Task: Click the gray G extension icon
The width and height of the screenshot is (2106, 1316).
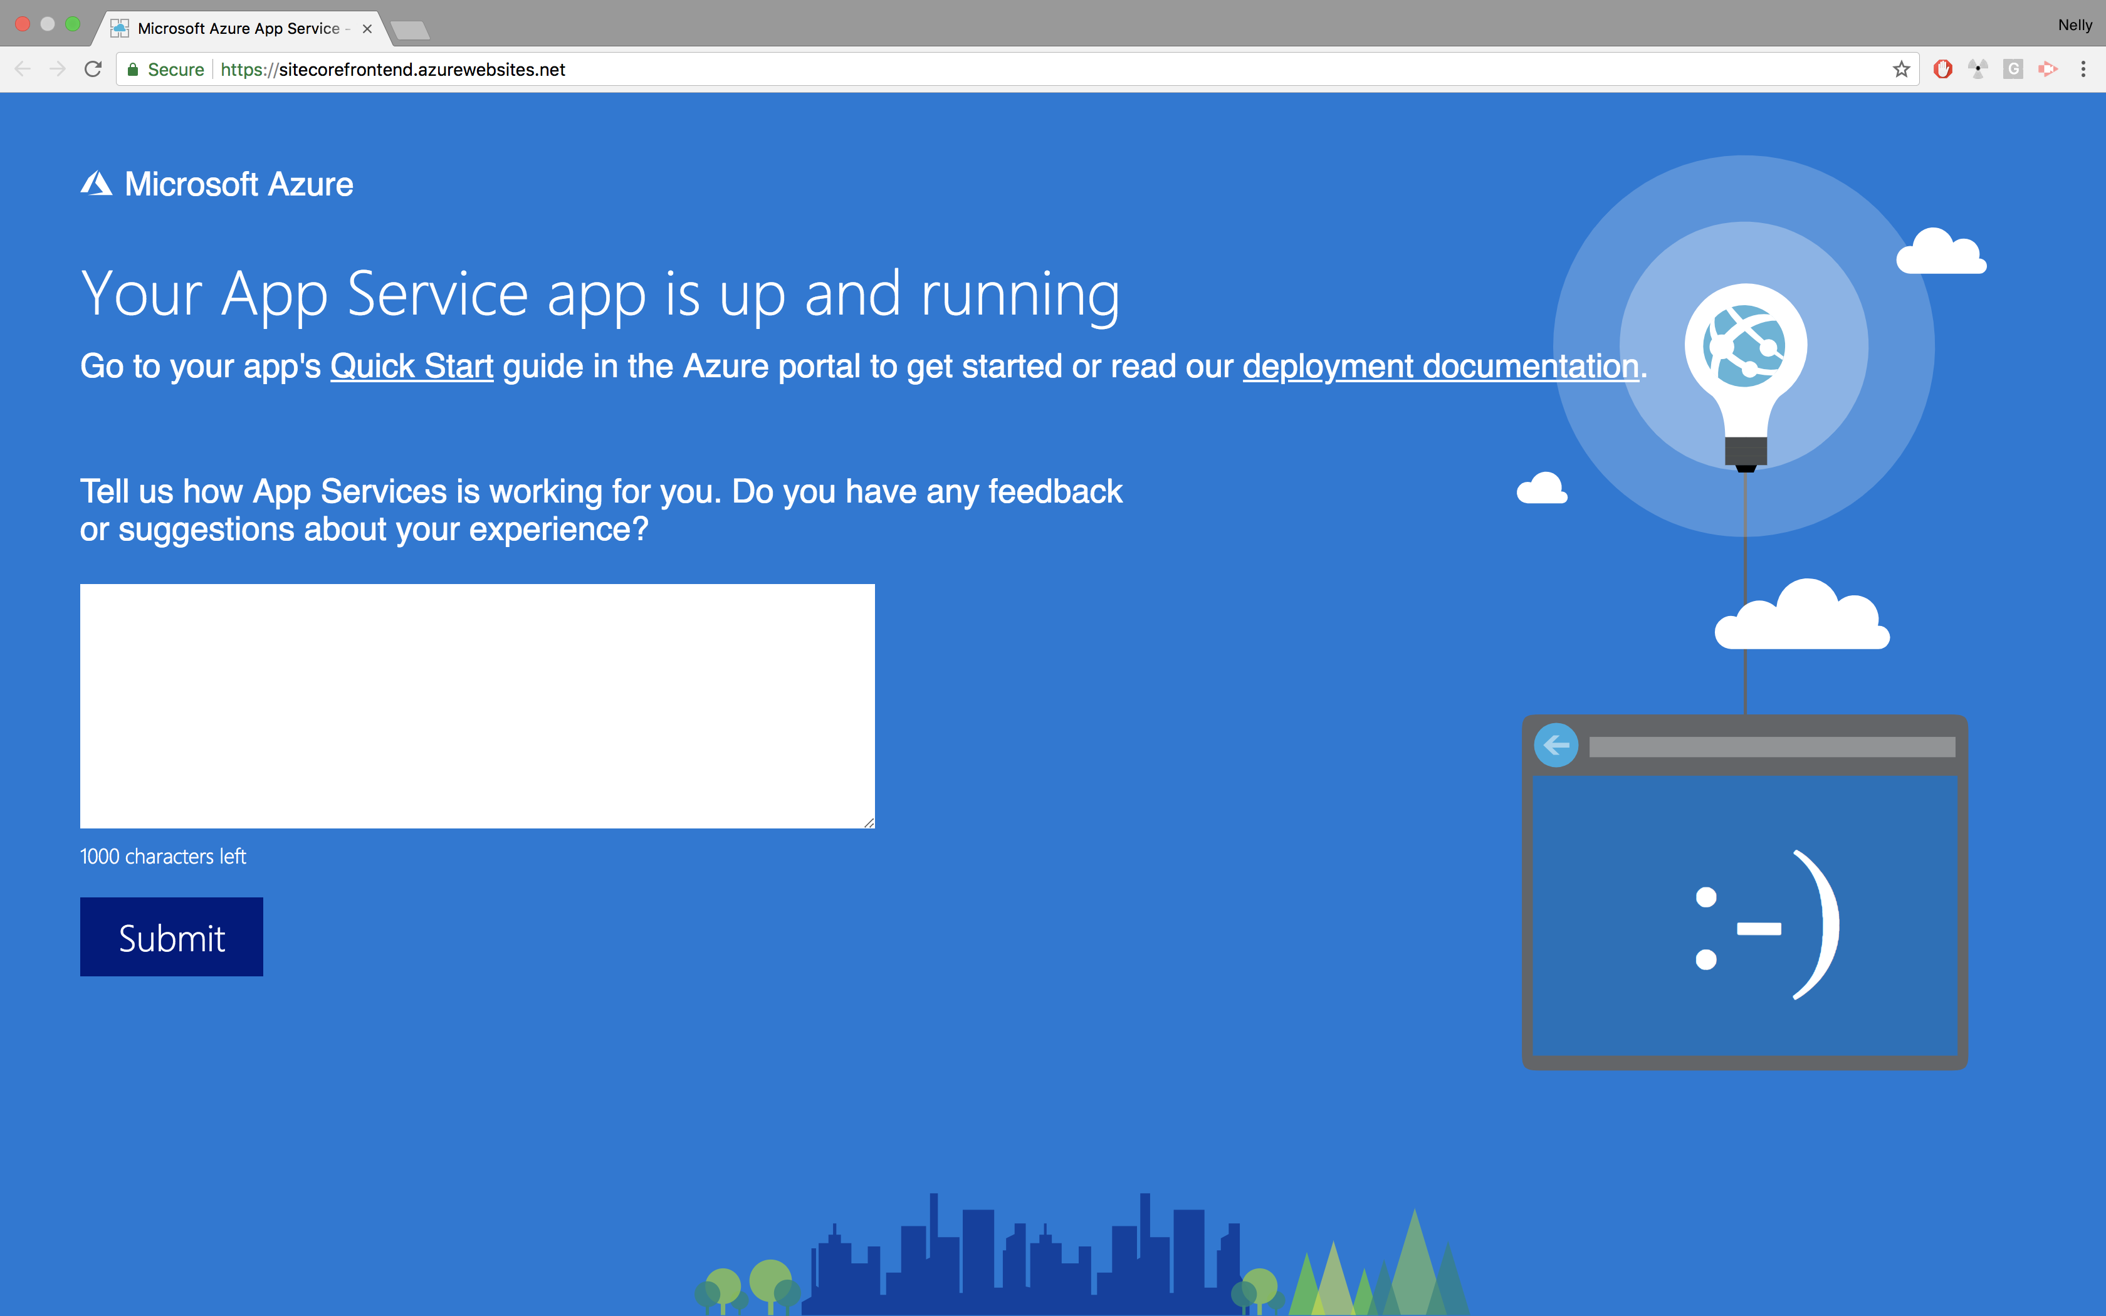Action: click(2013, 69)
